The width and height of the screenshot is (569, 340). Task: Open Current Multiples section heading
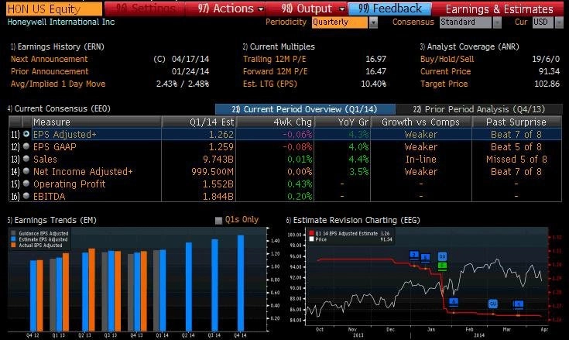coord(279,46)
